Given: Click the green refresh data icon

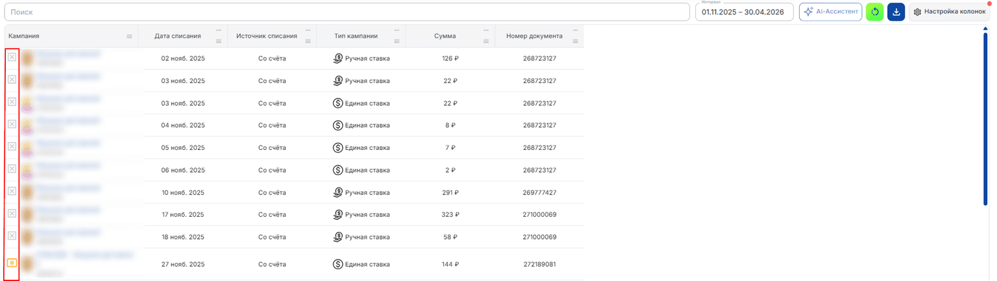Looking at the screenshot, I should pyautogui.click(x=875, y=12).
